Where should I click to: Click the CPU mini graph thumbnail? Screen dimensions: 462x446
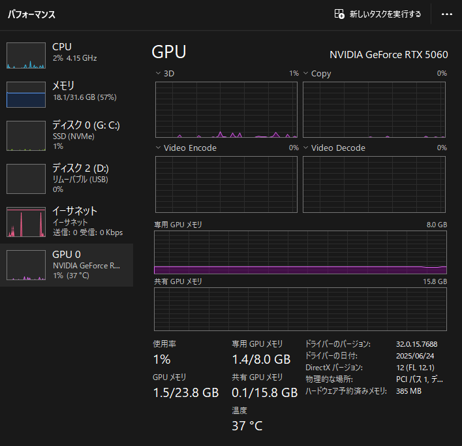click(25, 56)
